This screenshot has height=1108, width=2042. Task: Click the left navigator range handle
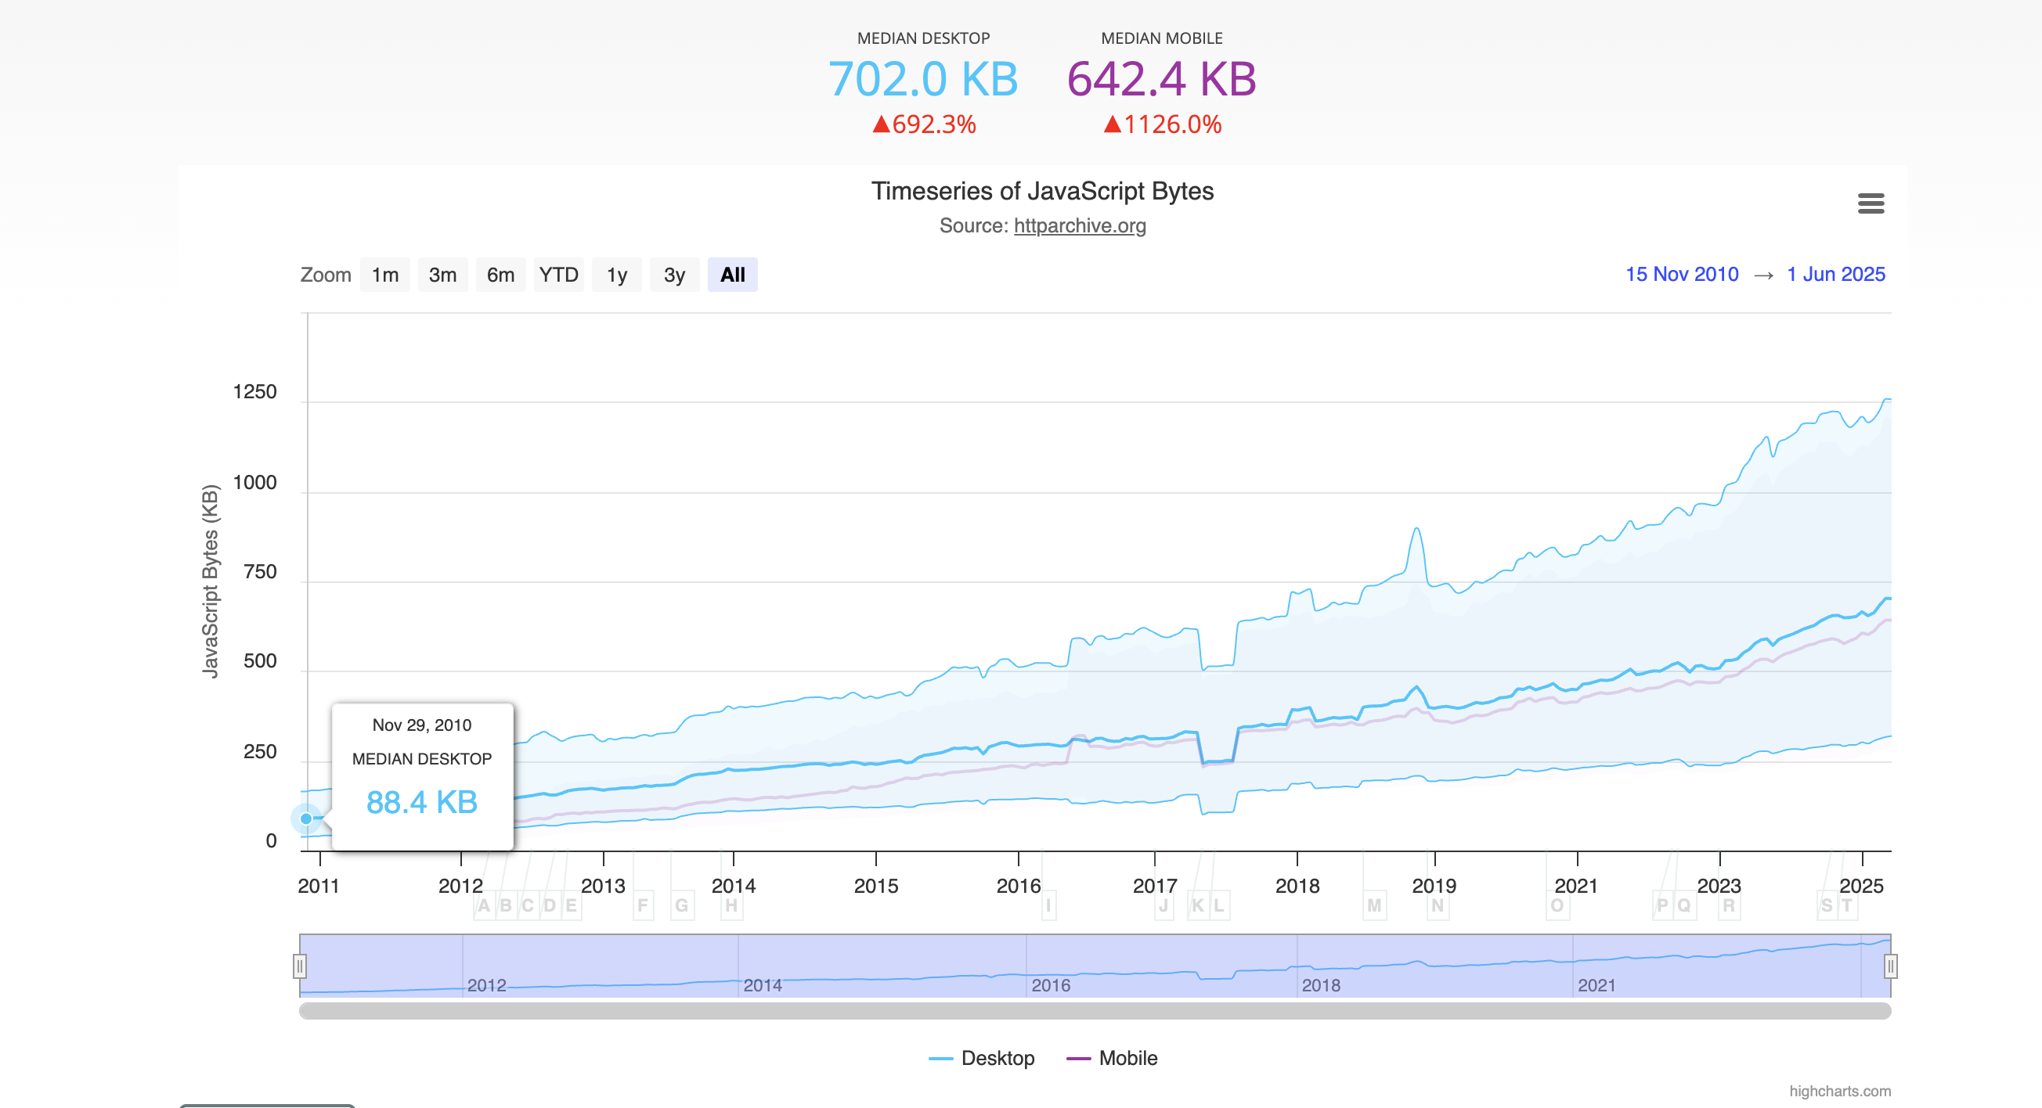point(300,966)
